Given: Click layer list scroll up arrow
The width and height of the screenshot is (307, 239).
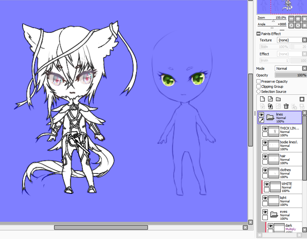Looking at the screenshot, I should tap(304, 113).
